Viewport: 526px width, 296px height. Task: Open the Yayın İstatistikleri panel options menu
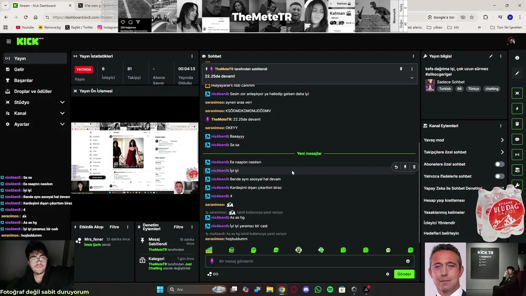[191, 56]
